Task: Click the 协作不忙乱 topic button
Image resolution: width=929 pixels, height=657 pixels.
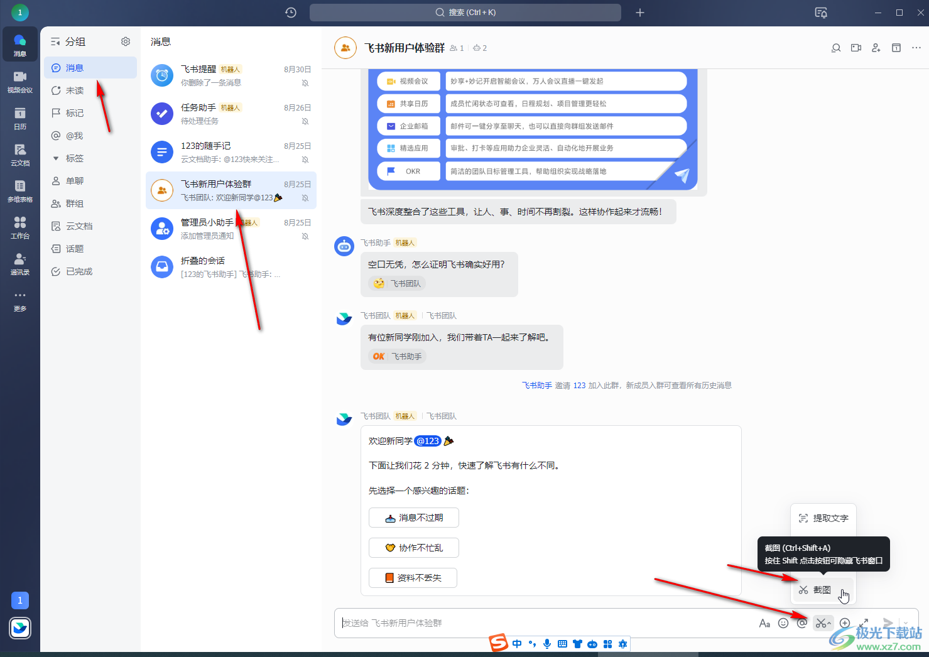Action: 414,548
